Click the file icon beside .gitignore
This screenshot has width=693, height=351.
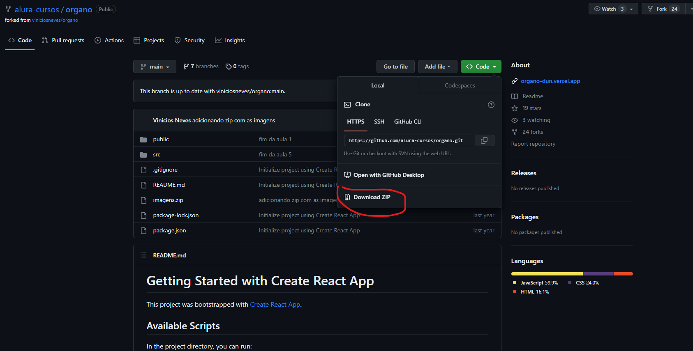pos(143,170)
